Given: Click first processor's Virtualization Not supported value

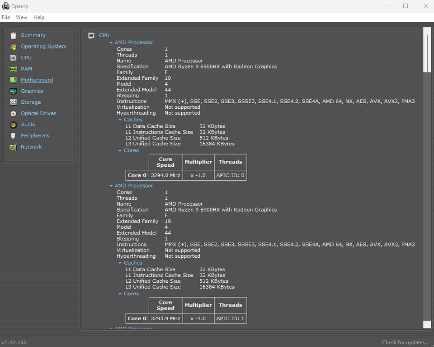Looking at the screenshot, I should [x=182, y=107].
